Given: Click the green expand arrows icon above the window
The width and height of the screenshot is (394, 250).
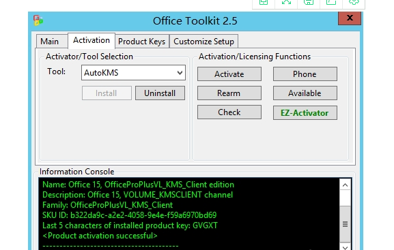Looking at the screenshot, I should [x=286, y=2].
